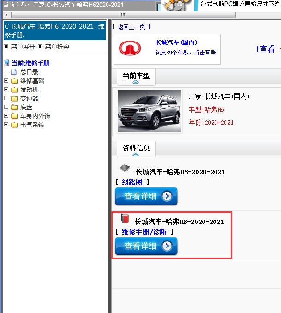The image size is (281, 313).
Task: Click the 当前车型 title bar text
Action: [x=63, y=5]
